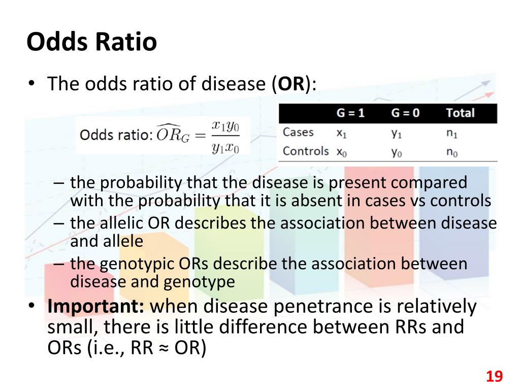This screenshot has width=520, height=390.
Task: Select the Controls row label
Action: coord(306,151)
